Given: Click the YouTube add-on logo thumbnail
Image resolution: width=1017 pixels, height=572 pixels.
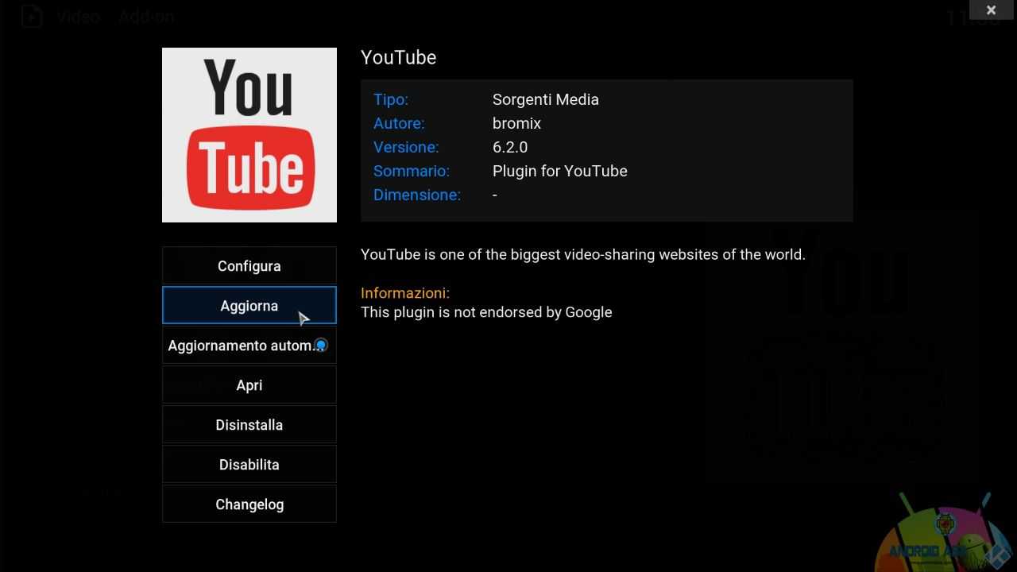Looking at the screenshot, I should pyautogui.click(x=249, y=135).
